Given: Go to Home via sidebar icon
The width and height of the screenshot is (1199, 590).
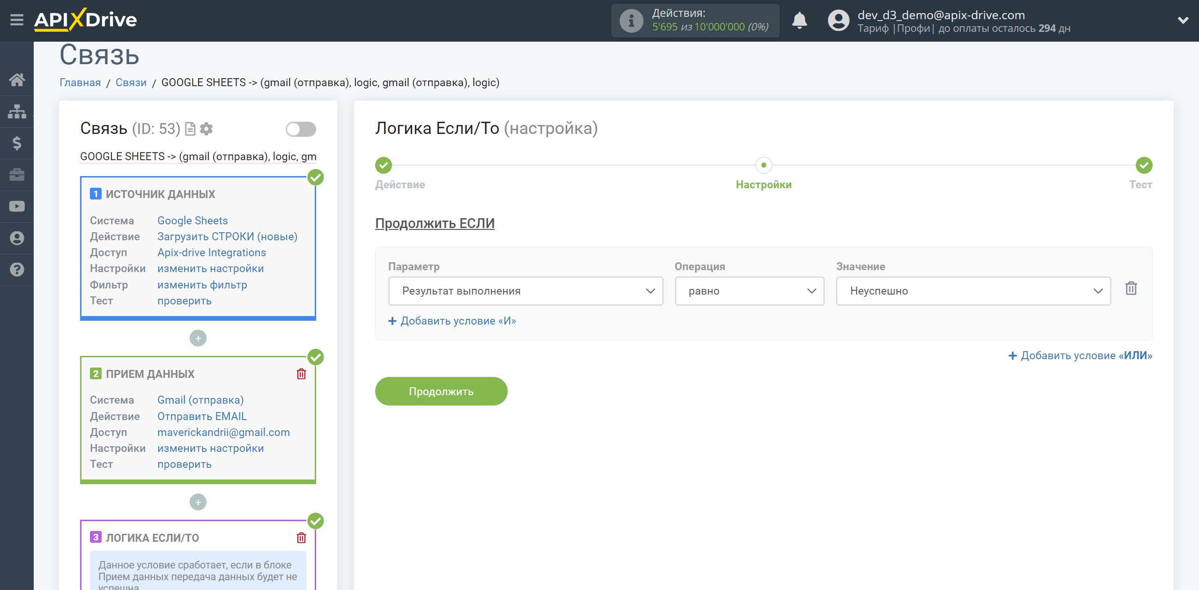Looking at the screenshot, I should (17, 80).
